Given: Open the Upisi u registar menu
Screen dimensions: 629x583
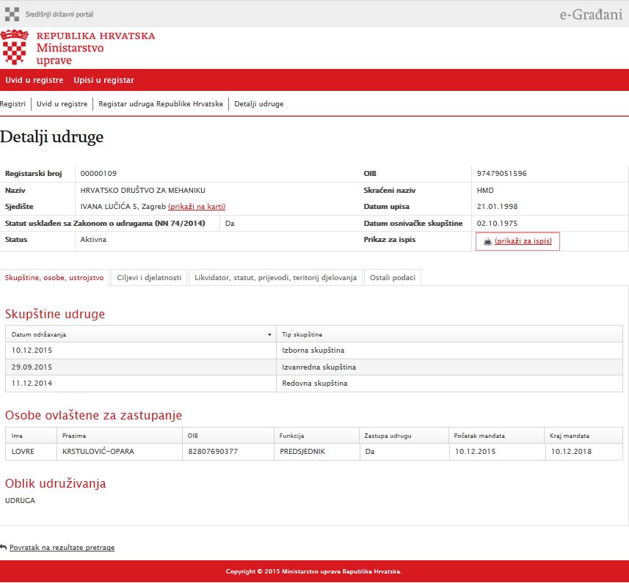Looking at the screenshot, I should tap(103, 80).
